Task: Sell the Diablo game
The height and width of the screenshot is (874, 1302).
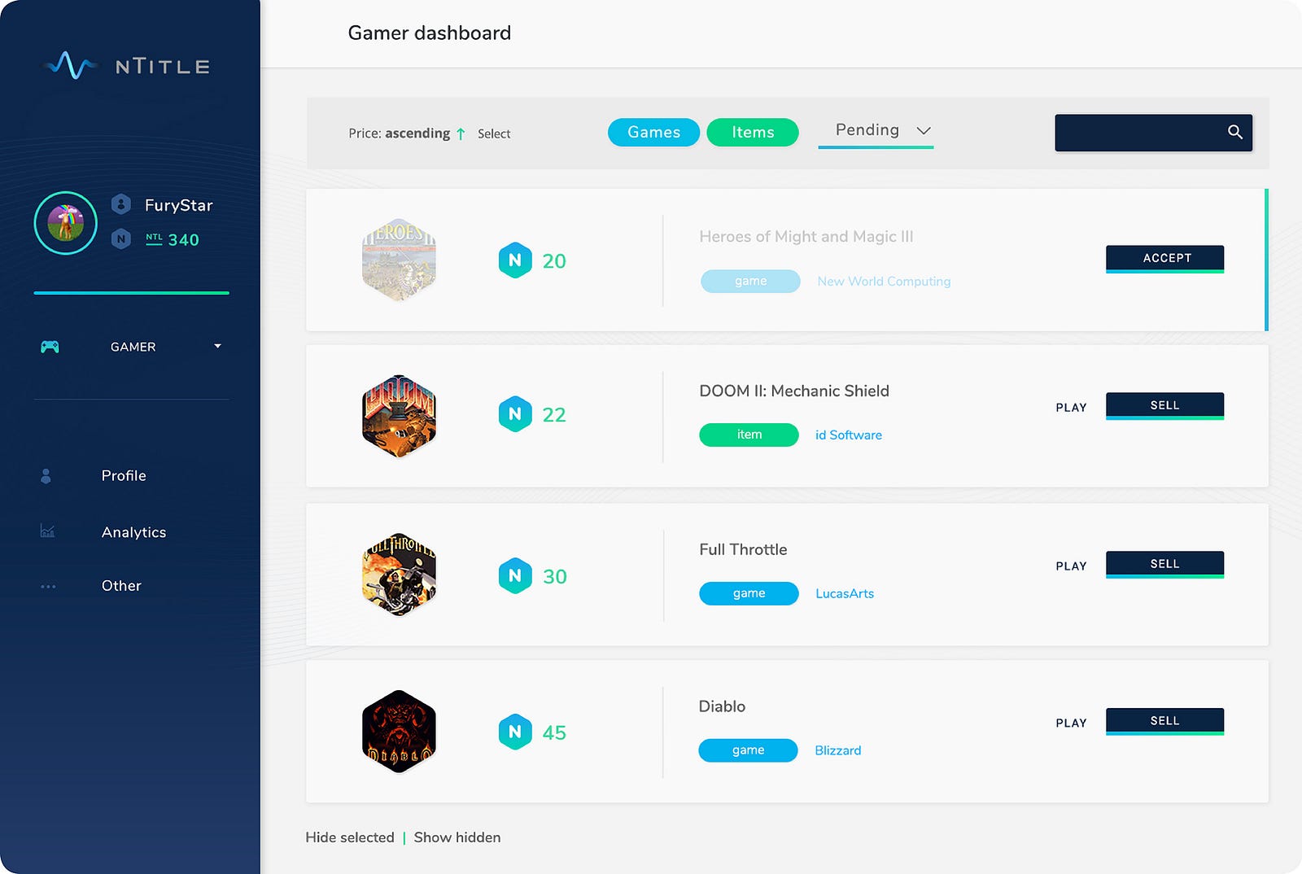Action: (1164, 722)
